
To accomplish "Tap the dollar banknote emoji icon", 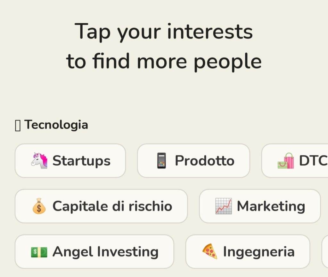I will pos(39,252).
